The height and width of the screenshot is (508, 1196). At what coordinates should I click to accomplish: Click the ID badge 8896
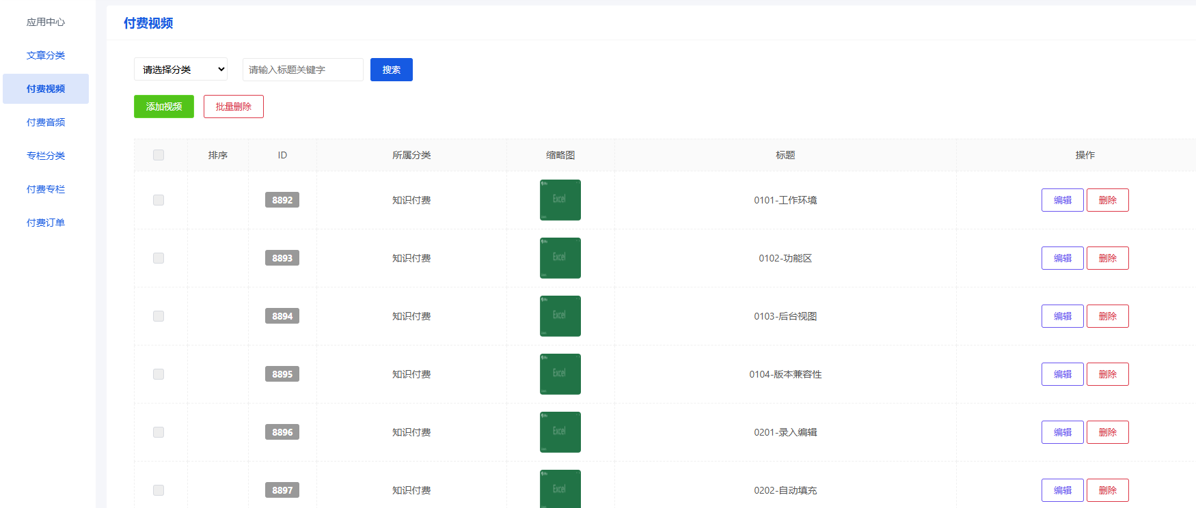tap(282, 432)
